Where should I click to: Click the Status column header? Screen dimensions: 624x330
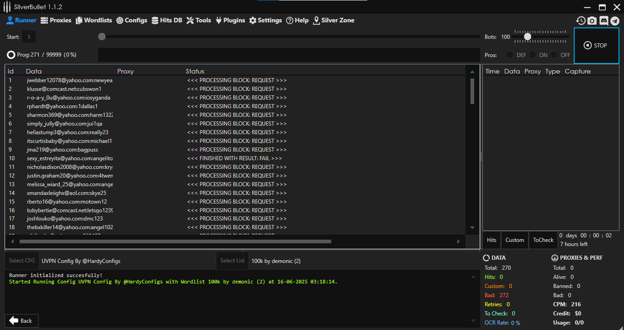pos(195,71)
